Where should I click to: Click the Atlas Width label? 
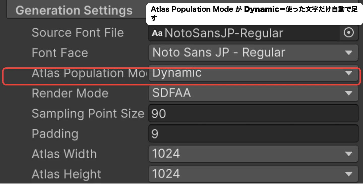(x=64, y=154)
